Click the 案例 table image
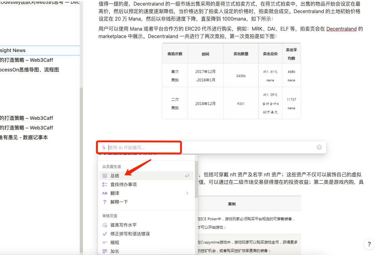This screenshot has width=375, height=255. pyautogui.click(x=250, y=225)
